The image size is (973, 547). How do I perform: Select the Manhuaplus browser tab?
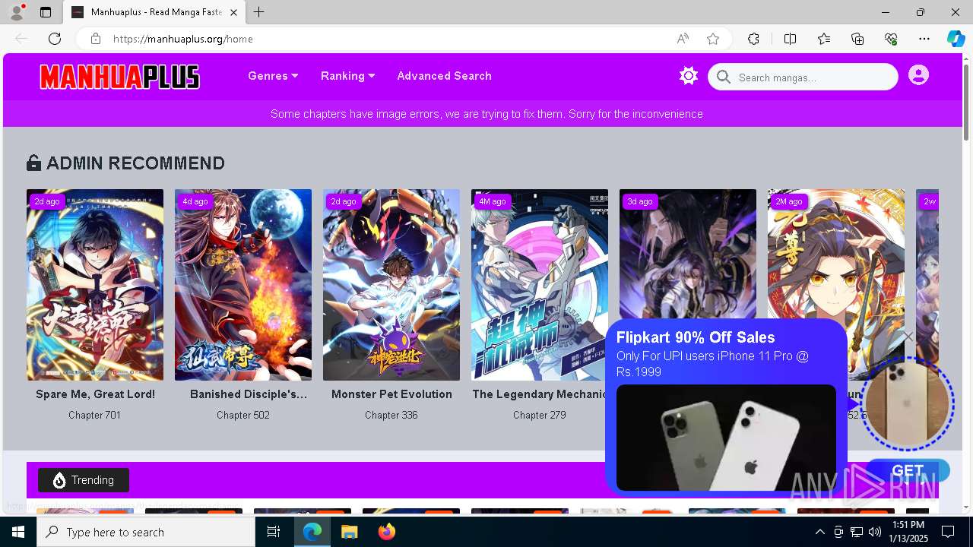(x=154, y=12)
